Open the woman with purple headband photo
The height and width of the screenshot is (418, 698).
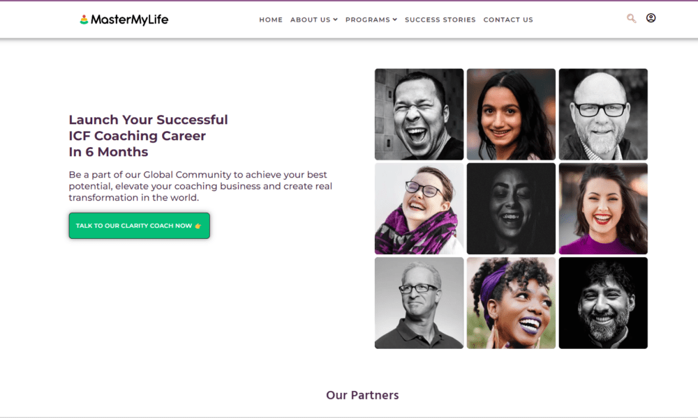tap(511, 303)
